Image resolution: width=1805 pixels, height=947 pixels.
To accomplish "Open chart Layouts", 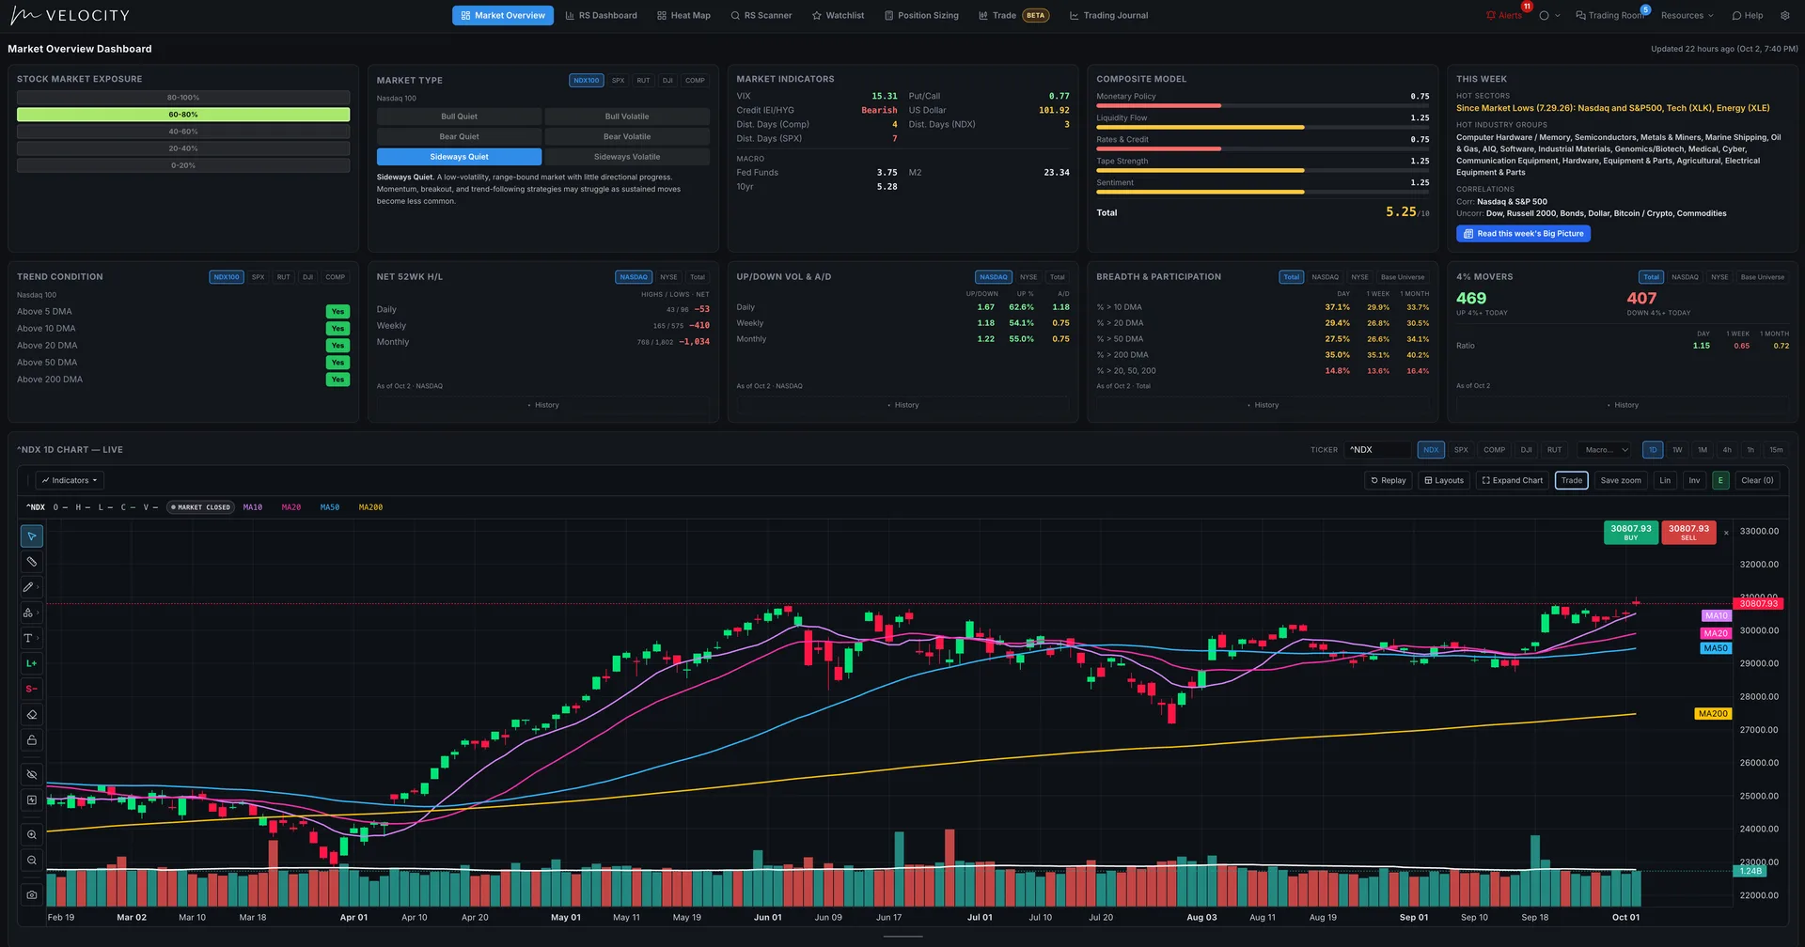I will (x=1444, y=480).
